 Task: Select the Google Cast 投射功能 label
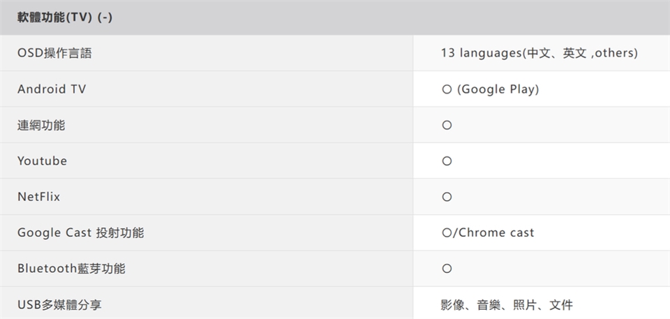click(x=80, y=233)
